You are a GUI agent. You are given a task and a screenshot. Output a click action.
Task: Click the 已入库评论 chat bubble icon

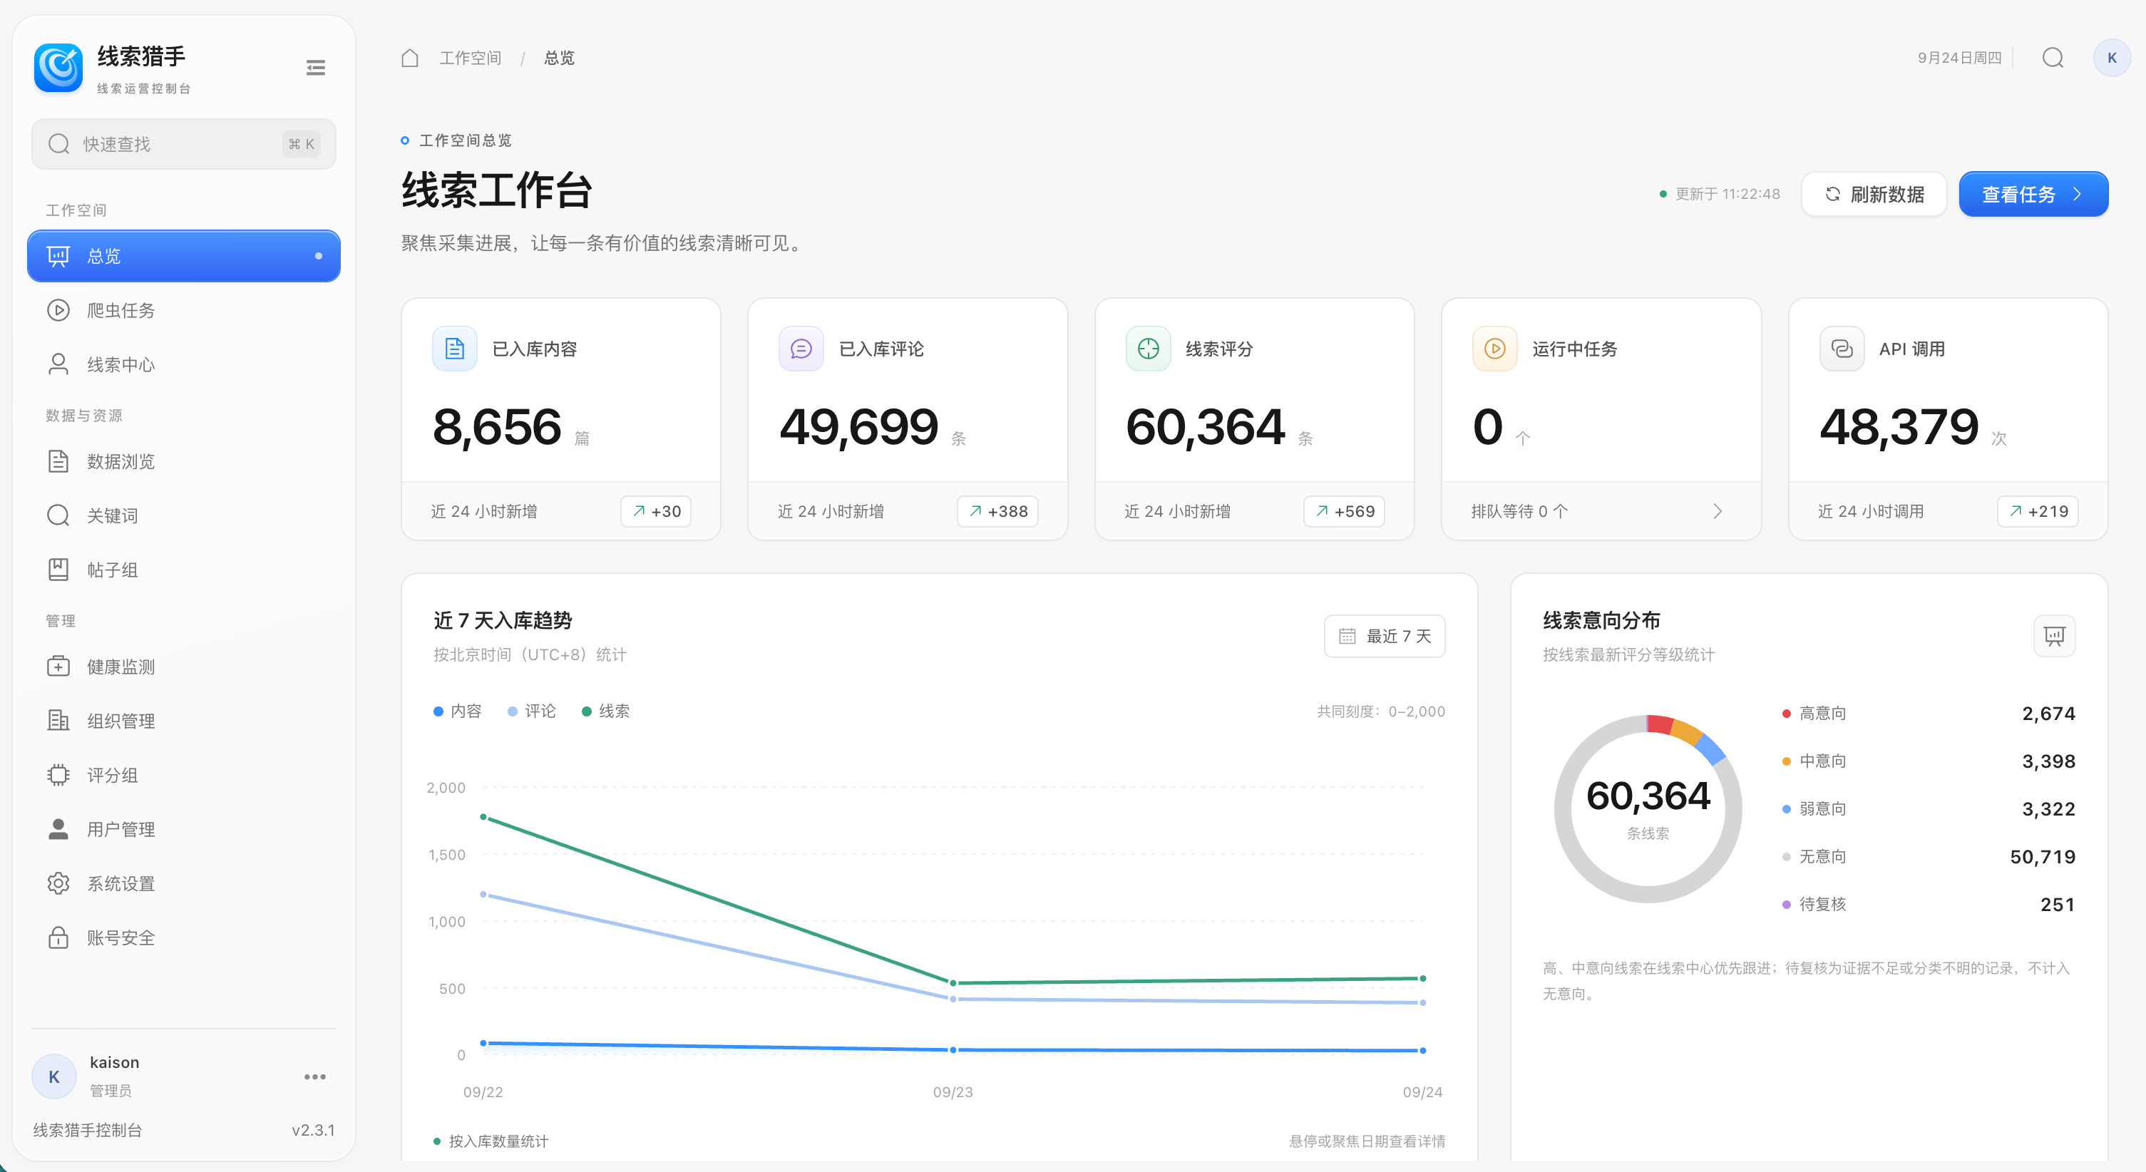801,348
